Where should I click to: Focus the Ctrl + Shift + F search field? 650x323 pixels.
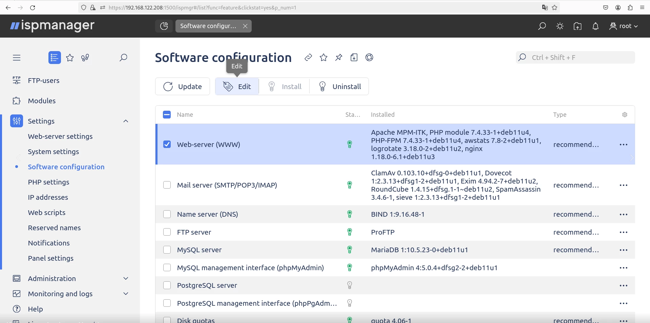(575, 58)
